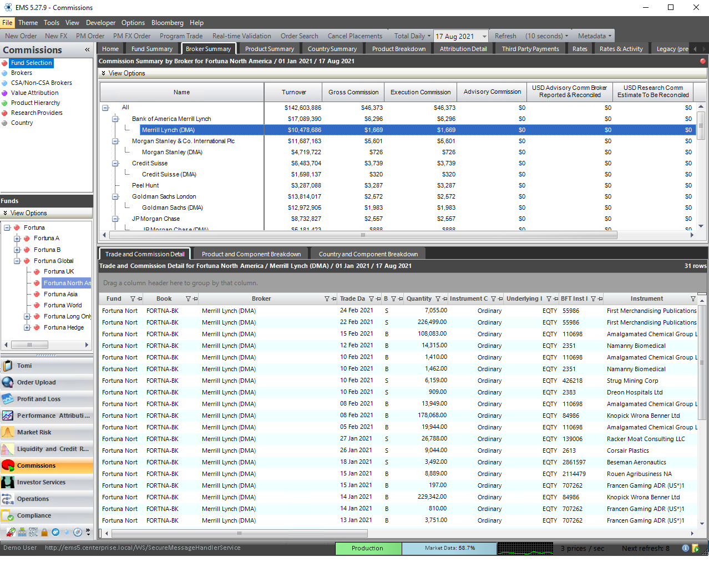Pin the Broker column using its pin icon
The image size is (709, 567).
click(x=334, y=298)
